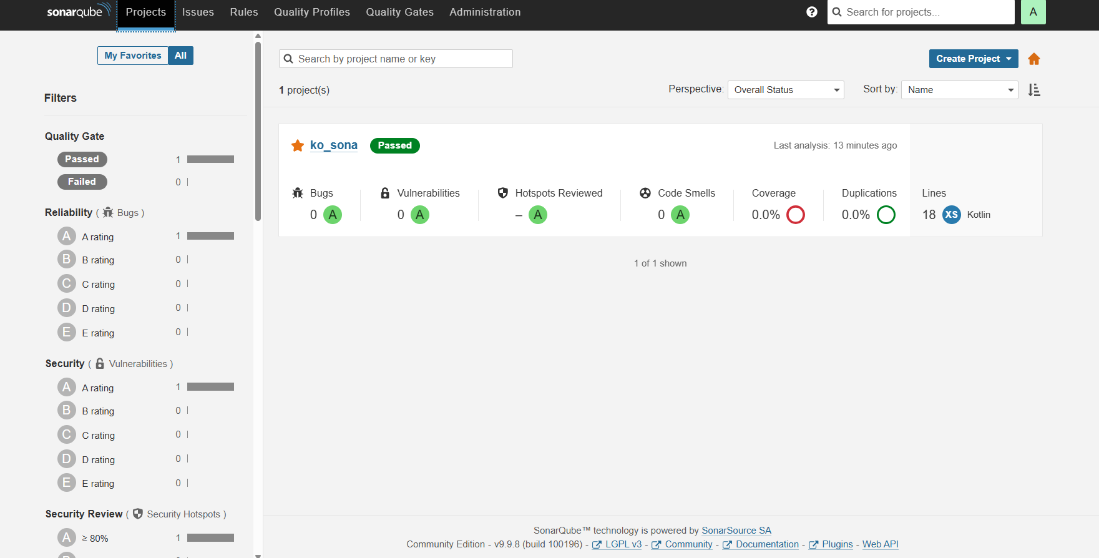Click the Bugs icon in ko_sona card

point(298,193)
